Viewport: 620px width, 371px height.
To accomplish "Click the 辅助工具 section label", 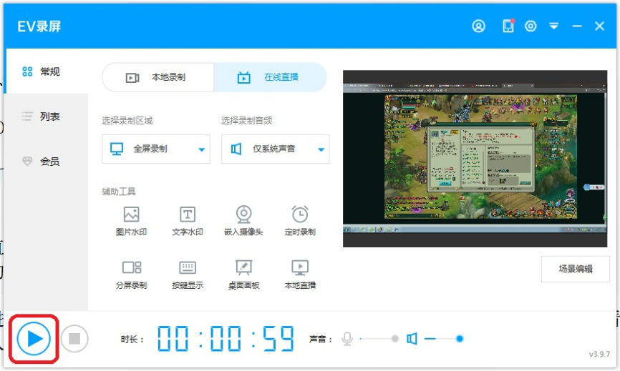I will (x=119, y=192).
